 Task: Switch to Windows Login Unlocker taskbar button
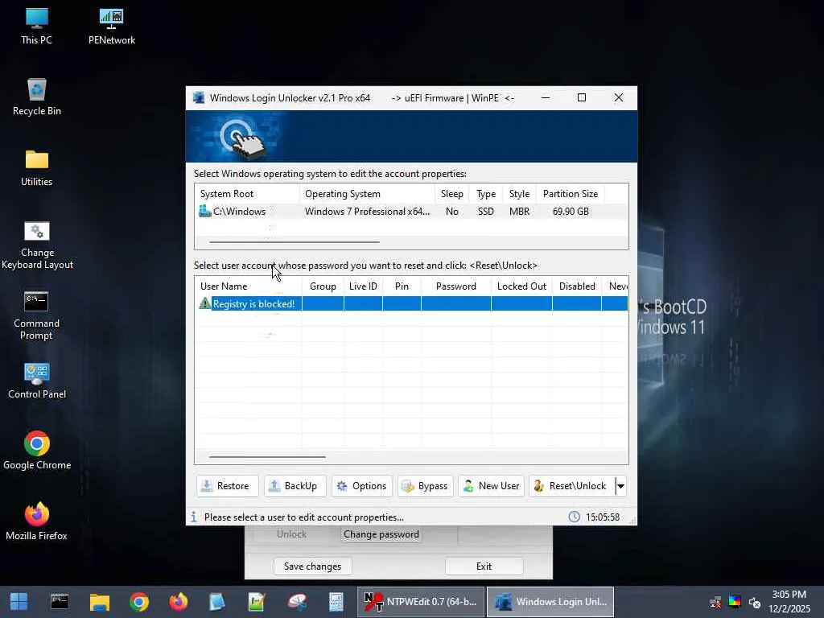pos(550,602)
